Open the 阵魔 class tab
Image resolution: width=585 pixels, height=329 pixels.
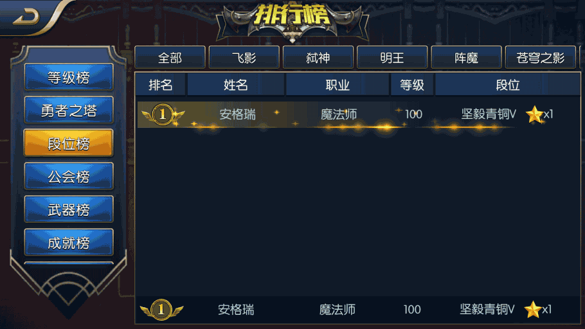pyautogui.click(x=466, y=57)
